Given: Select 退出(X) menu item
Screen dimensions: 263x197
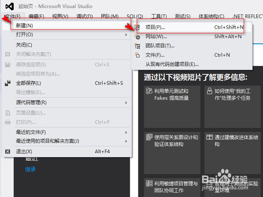Looking at the screenshot, I should point(67,152).
